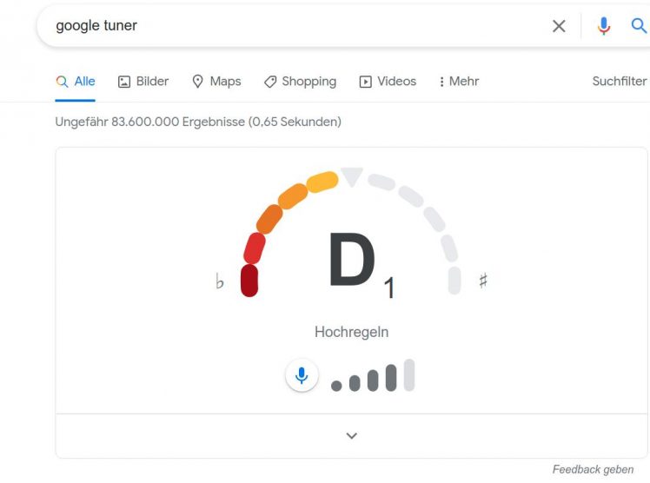
Task: Click the triangle center marker on gauge
Action: [351, 177]
